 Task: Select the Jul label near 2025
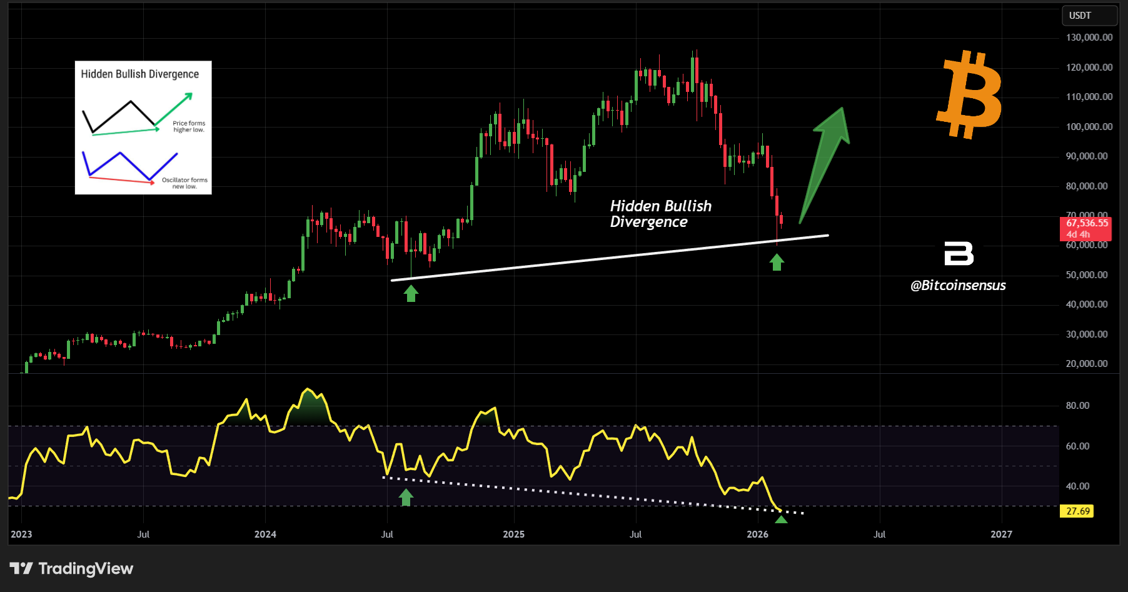[635, 535]
